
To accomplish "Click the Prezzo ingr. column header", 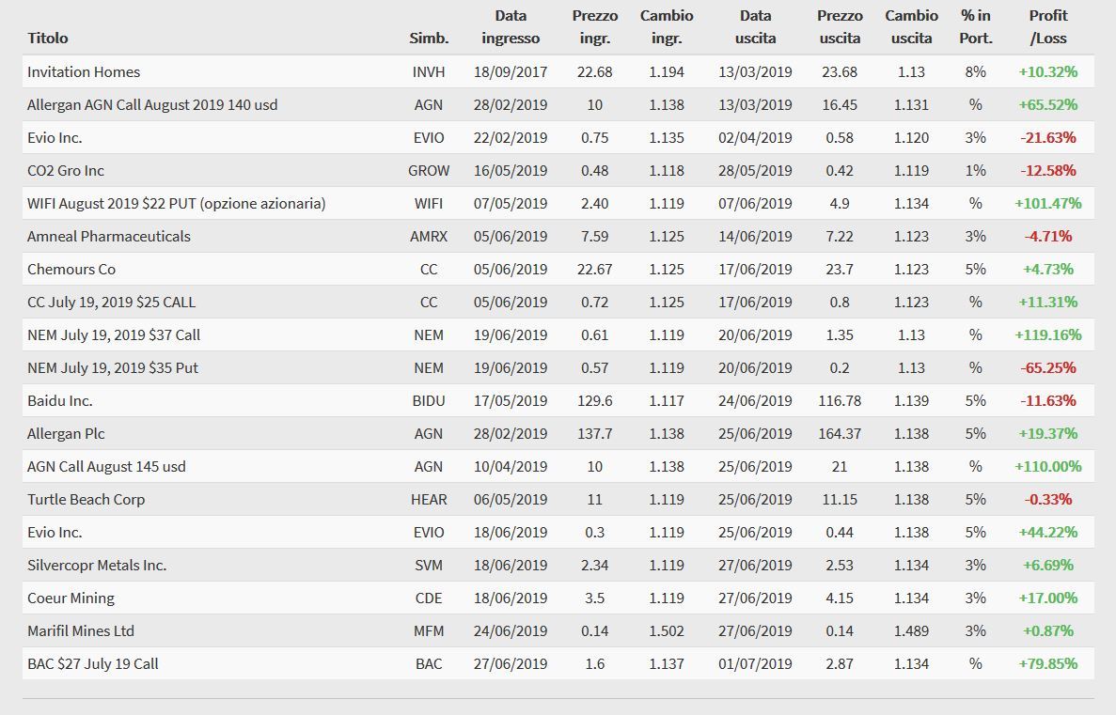I will (594, 27).
